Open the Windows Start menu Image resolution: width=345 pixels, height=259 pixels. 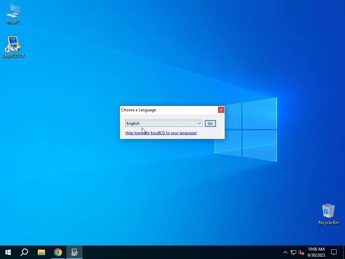tap(8, 252)
